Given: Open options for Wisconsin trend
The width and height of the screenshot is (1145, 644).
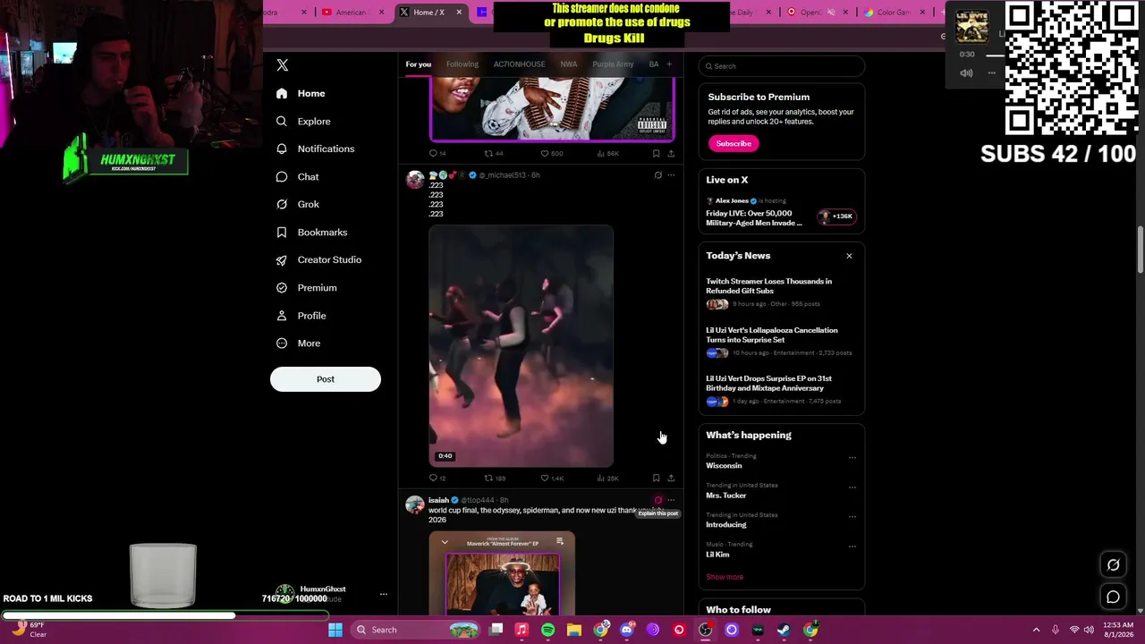Looking at the screenshot, I should tap(852, 458).
